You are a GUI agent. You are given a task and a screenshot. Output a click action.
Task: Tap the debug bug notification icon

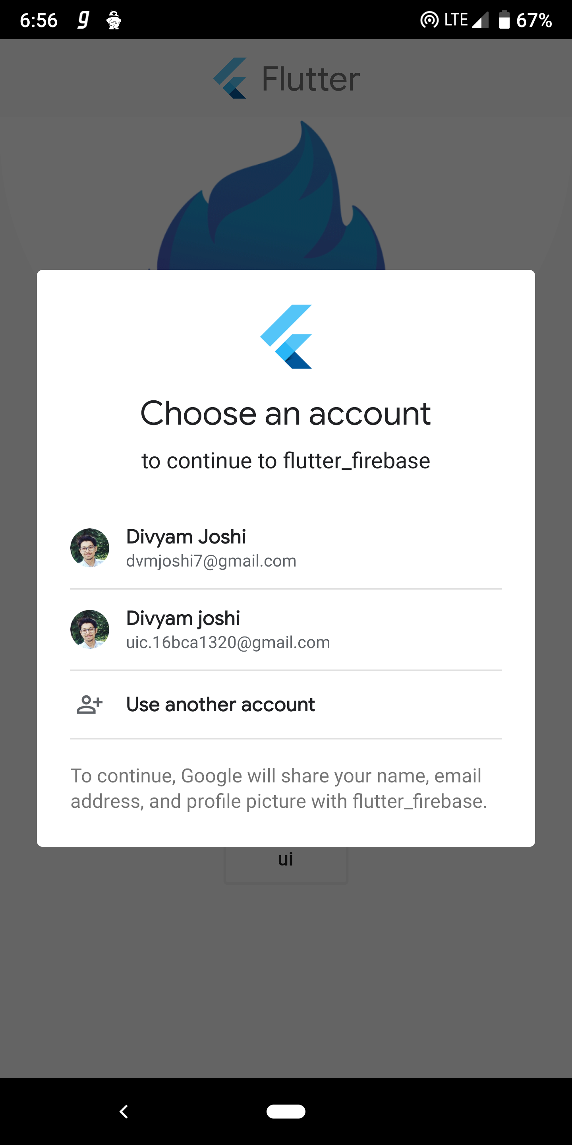tap(114, 20)
